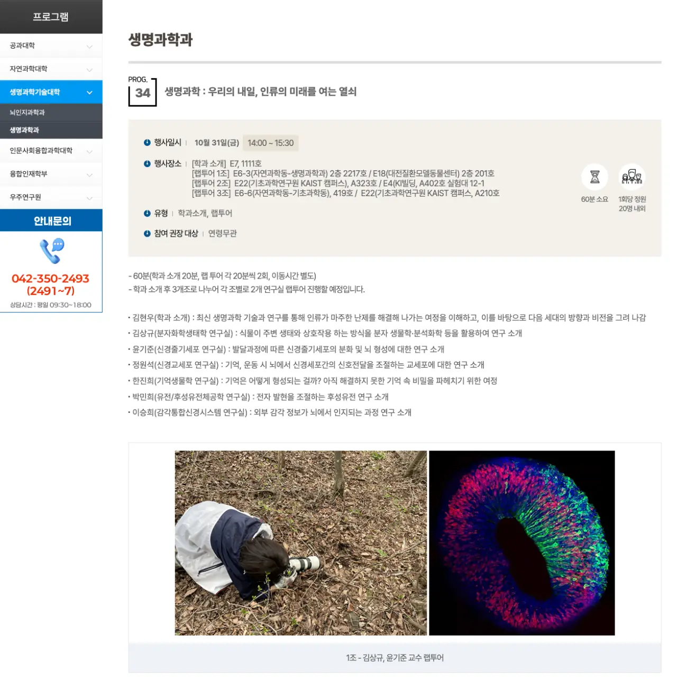Click the clock icon beside 유형

click(147, 213)
